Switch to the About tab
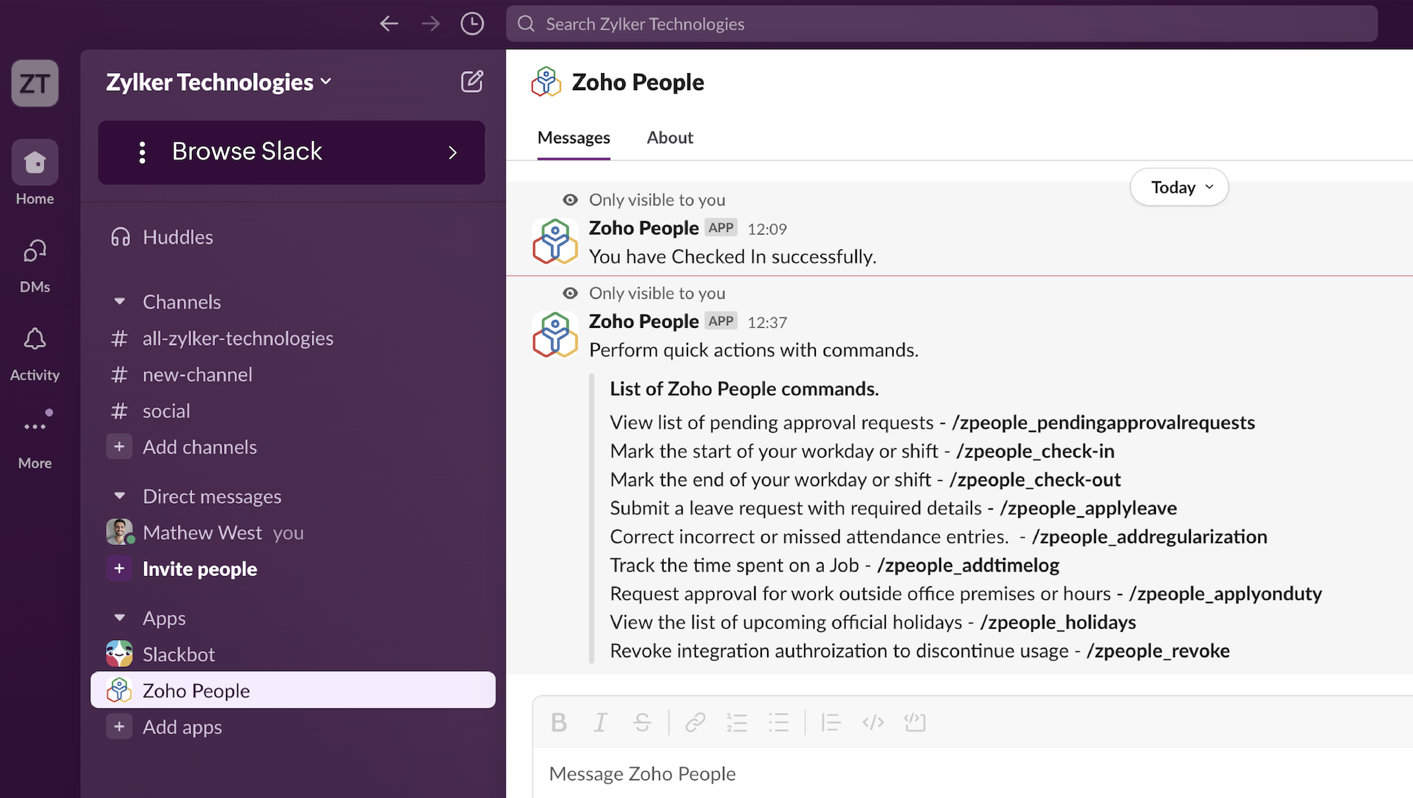Screen dimensions: 1413x798 coord(670,138)
